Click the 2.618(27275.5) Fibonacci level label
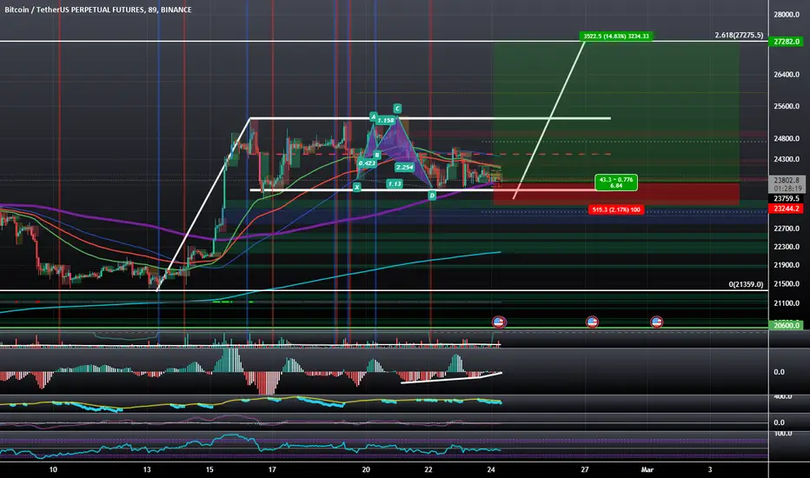The height and width of the screenshot is (478, 810). [739, 35]
